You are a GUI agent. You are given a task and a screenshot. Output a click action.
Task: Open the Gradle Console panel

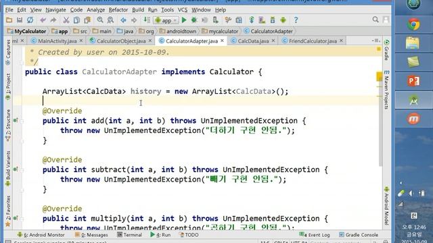(359, 235)
